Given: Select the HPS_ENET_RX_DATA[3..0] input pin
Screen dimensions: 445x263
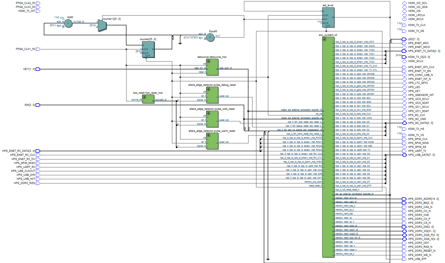Looking at the screenshot, I should click(x=38, y=151).
